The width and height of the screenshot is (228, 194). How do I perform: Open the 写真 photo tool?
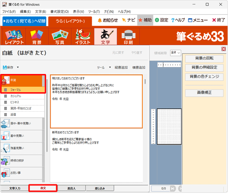tap(60, 37)
